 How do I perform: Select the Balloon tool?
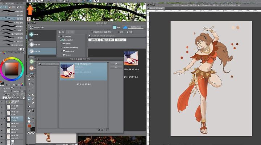tap(29, 121)
